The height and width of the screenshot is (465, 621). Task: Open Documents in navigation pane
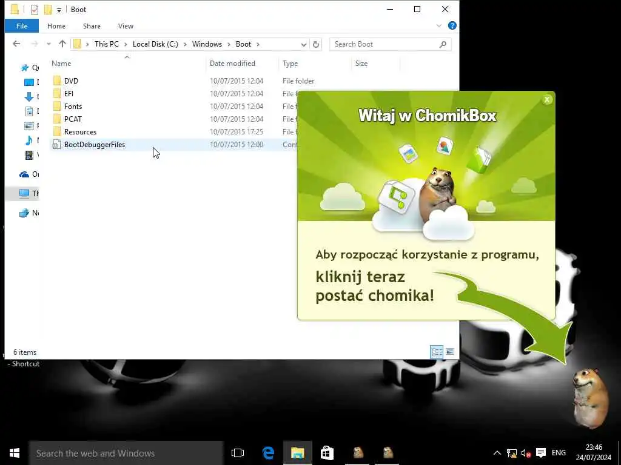[32, 111]
